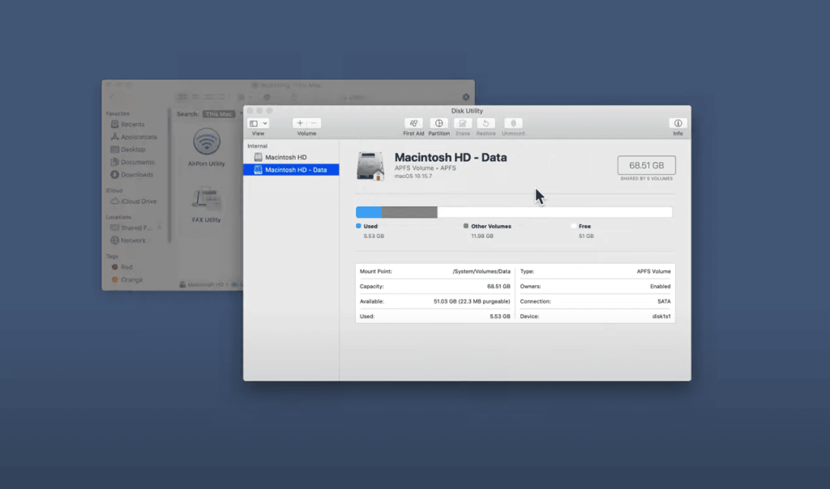Open AirPort Utility in Finder window
This screenshot has width=830, height=489.
pos(207,147)
